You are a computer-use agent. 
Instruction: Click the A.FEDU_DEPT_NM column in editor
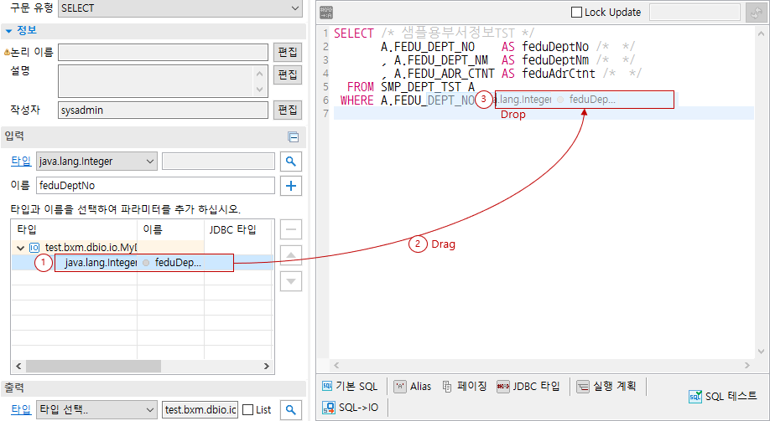click(x=441, y=60)
